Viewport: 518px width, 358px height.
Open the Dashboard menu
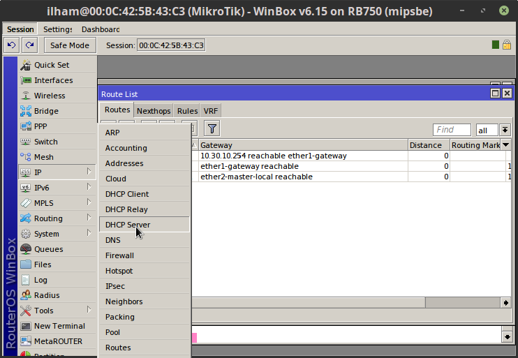pyautogui.click(x=101, y=29)
